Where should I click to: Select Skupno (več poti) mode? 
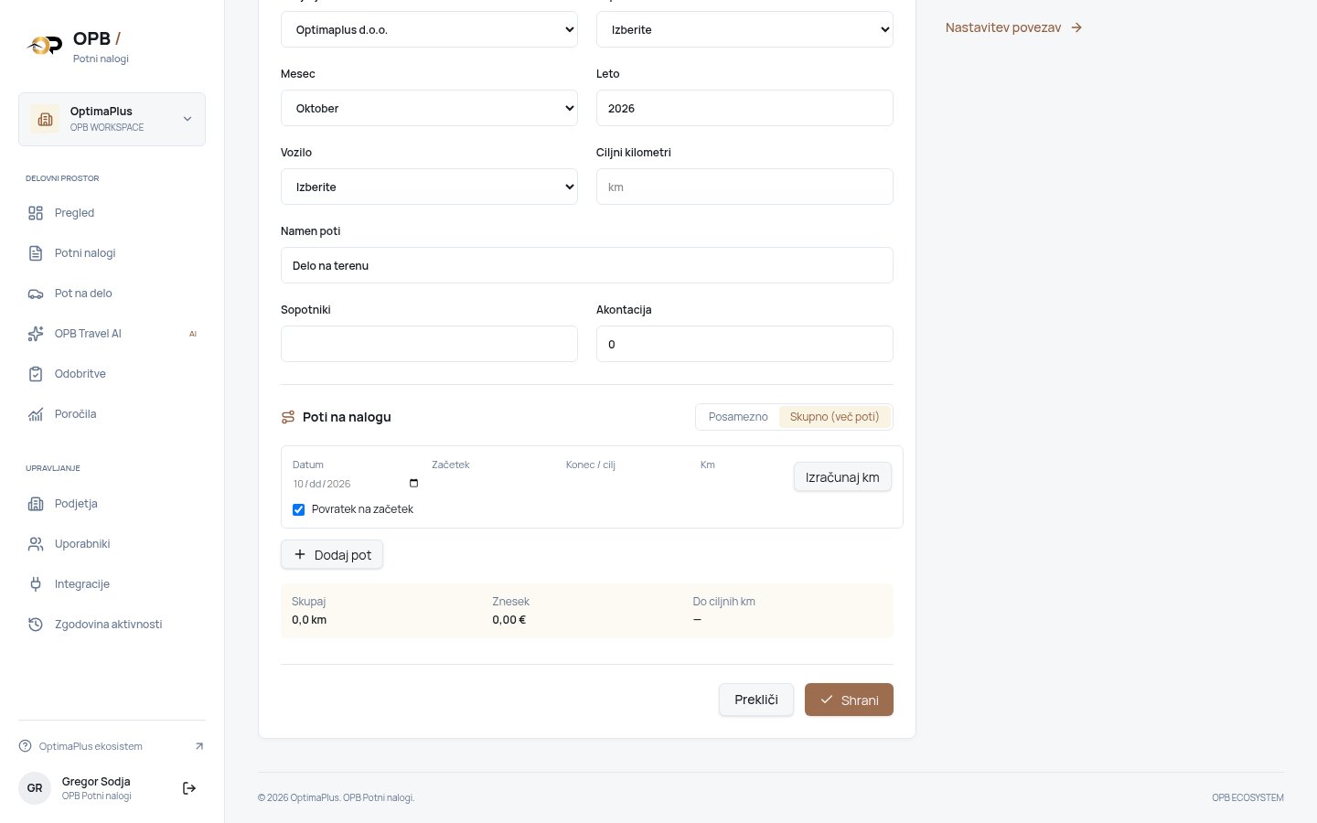coord(834,417)
